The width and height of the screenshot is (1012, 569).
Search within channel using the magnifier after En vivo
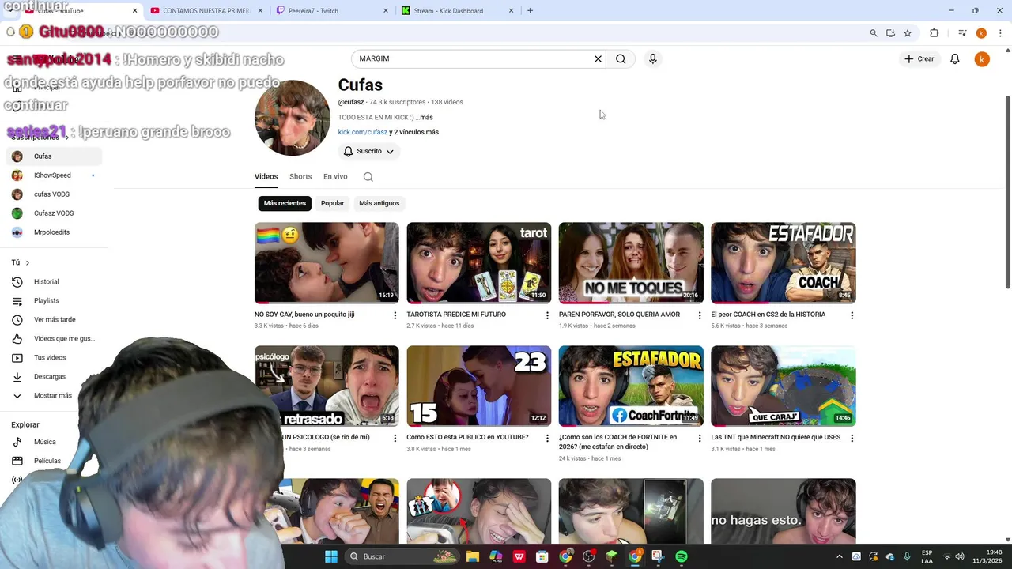click(x=368, y=177)
